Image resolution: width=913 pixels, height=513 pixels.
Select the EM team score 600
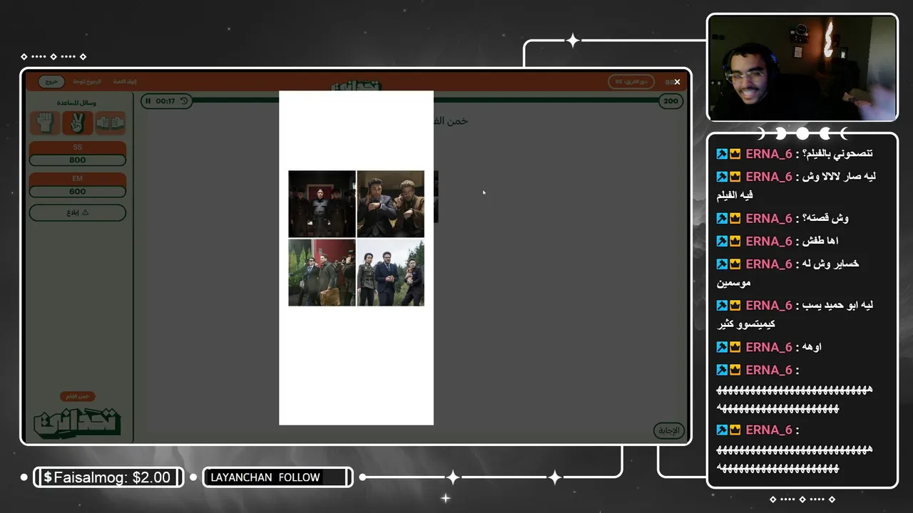click(78, 192)
